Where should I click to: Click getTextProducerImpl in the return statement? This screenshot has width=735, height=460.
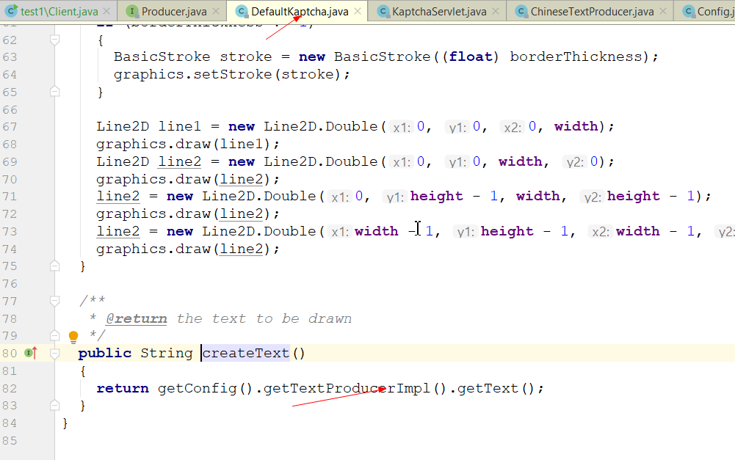[347, 388]
